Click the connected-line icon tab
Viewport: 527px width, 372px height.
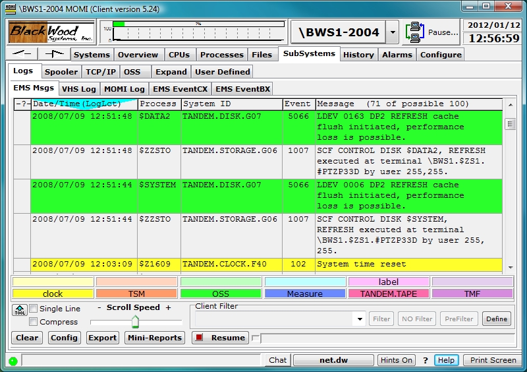click(x=54, y=54)
